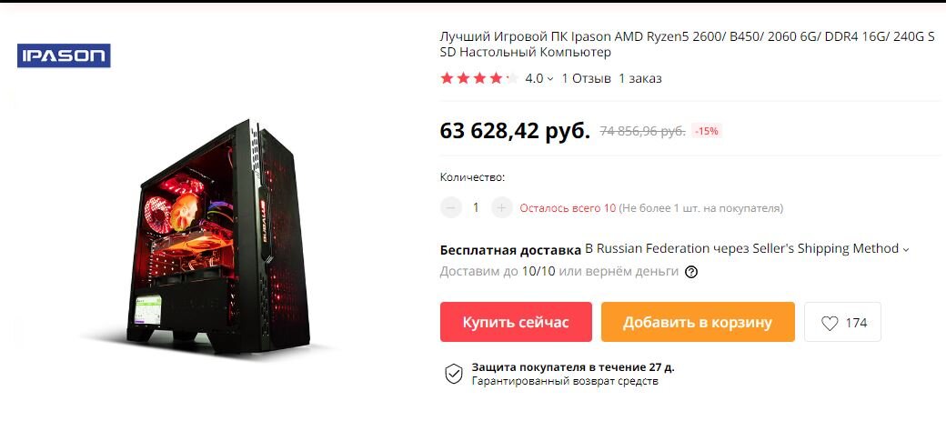The width and height of the screenshot is (946, 421).
Task: Decrease quantity with the minus button
Action: [x=450, y=207]
